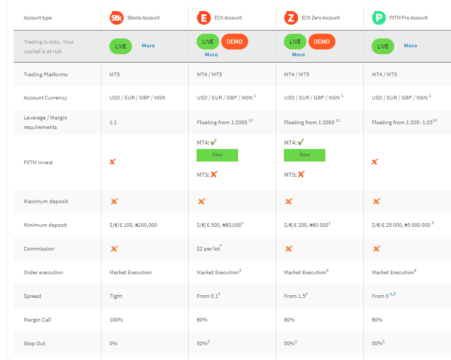This screenshot has height=360, width=451.
Task: Select the Trading Platforms row label
Action: 45,74
